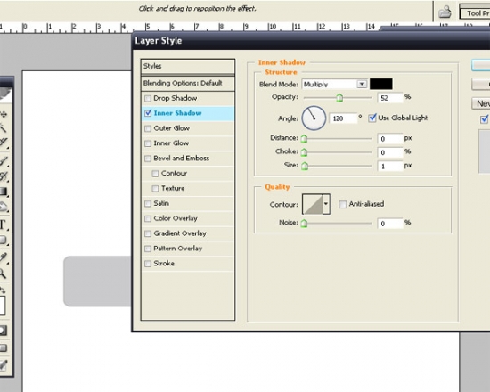This screenshot has width=490, height=392.
Task: Select the Zoom magnifier tool
Action: click(x=3, y=274)
